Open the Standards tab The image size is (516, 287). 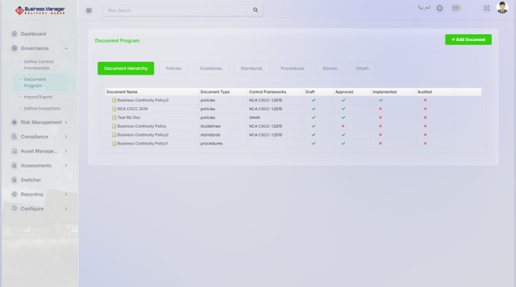(x=251, y=69)
